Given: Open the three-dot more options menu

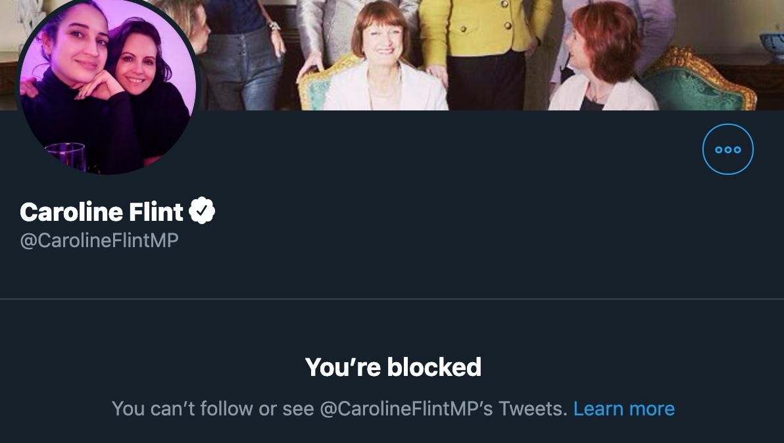Looking at the screenshot, I should tap(727, 149).
